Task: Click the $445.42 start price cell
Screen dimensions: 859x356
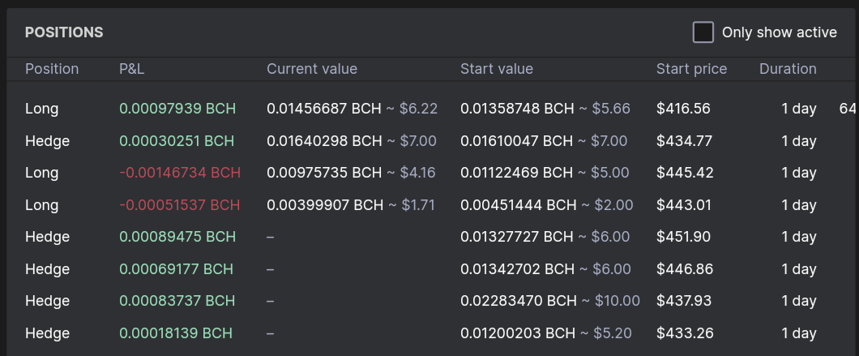Action: coord(685,173)
